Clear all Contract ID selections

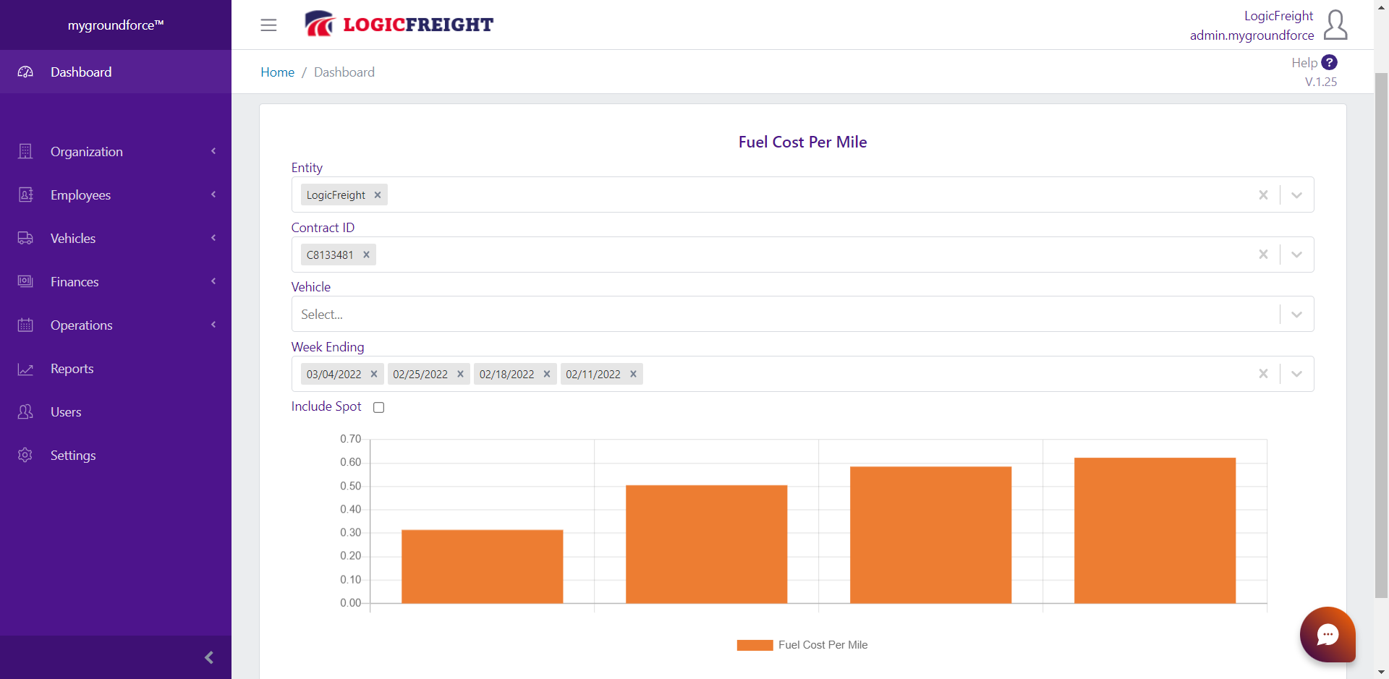tap(1263, 255)
